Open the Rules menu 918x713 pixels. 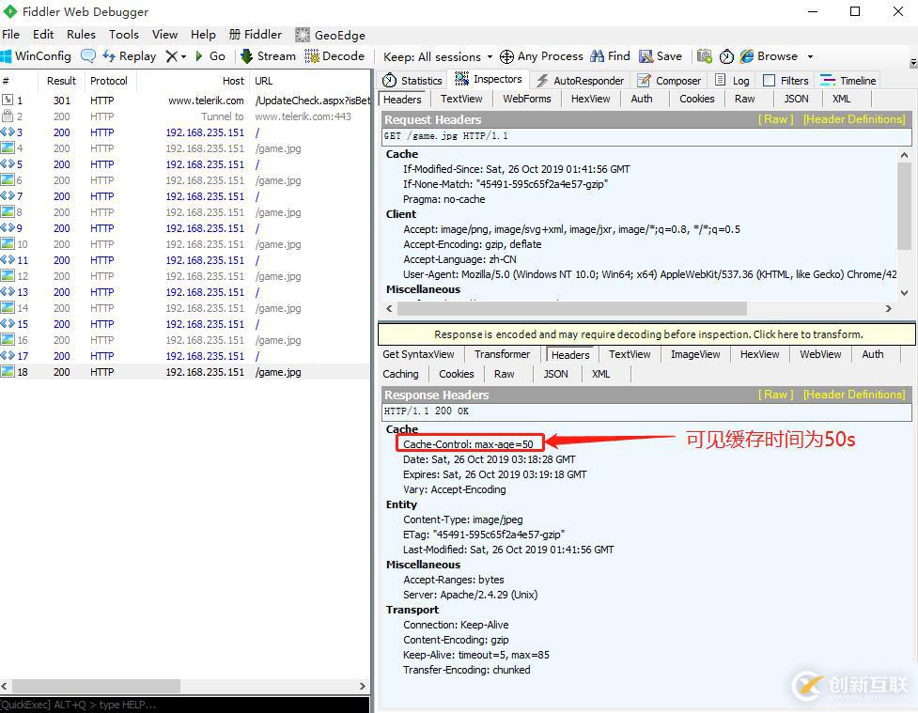(81, 35)
